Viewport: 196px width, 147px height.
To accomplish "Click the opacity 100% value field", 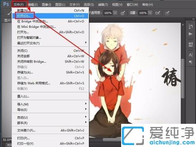I will click(x=108, y=13).
